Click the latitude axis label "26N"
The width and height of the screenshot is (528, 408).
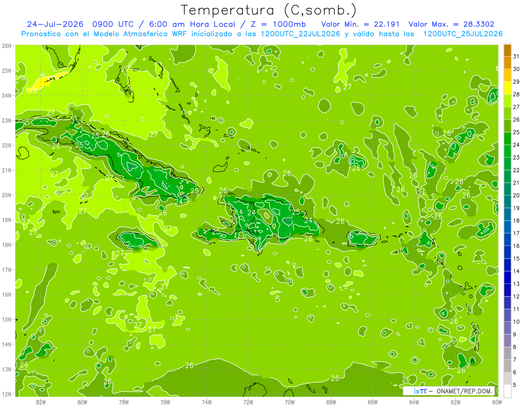point(7,46)
